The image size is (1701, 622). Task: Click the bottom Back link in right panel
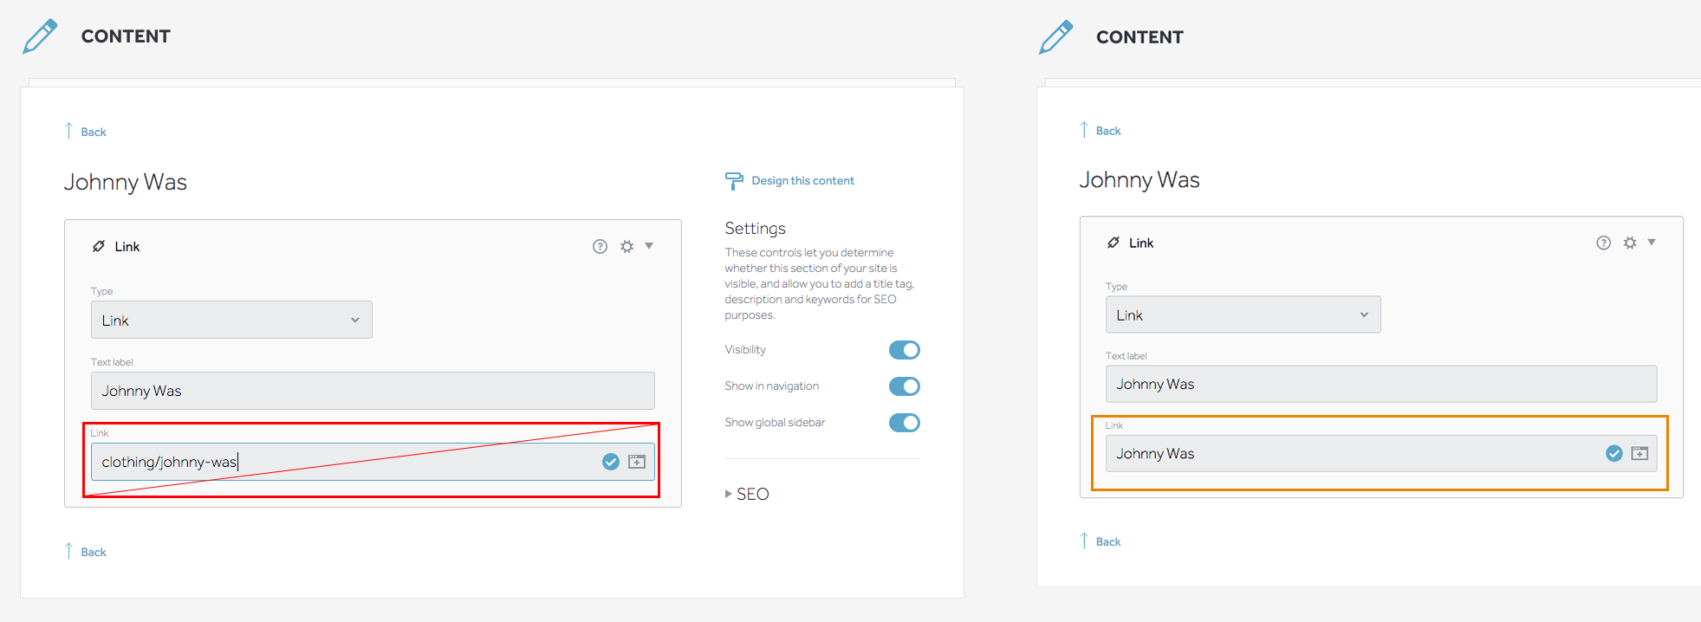[1100, 541]
